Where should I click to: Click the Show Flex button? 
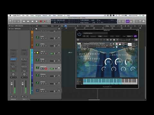point(62,26)
